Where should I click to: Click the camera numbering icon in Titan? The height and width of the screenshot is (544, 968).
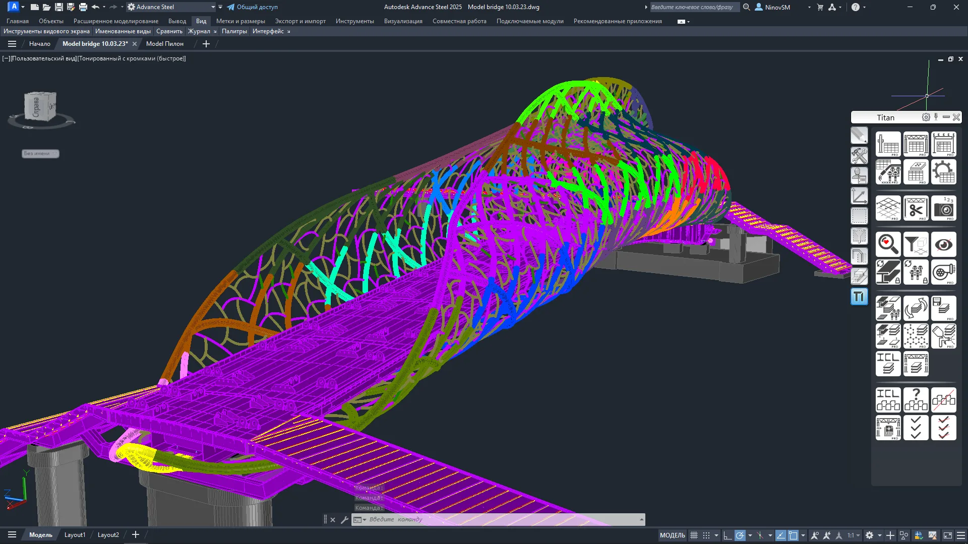tap(943, 209)
